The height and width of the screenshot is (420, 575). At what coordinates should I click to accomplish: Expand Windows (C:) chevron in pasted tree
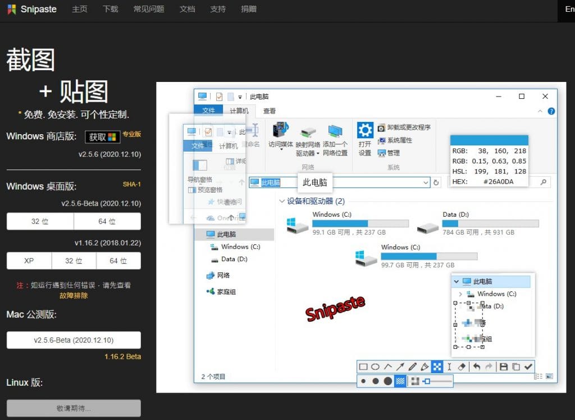(x=460, y=294)
